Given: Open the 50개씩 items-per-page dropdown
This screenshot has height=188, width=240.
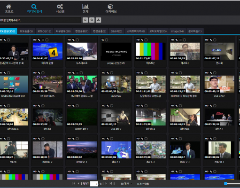Looking at the screenshot, I should [x=126, y=184].
